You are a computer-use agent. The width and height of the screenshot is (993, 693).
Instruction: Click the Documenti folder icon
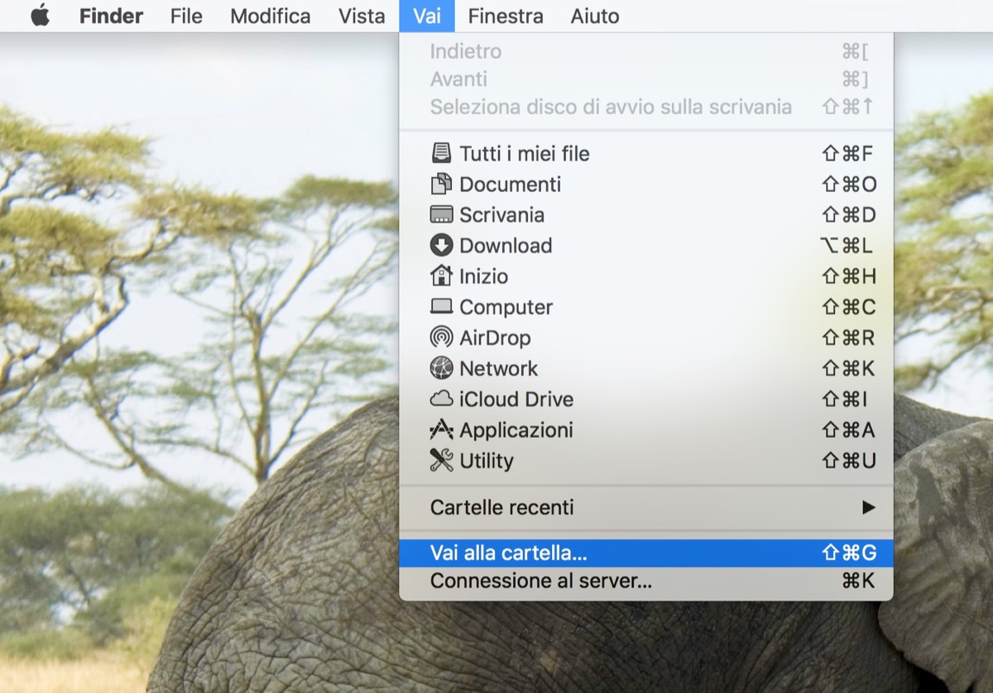(442, 184)
